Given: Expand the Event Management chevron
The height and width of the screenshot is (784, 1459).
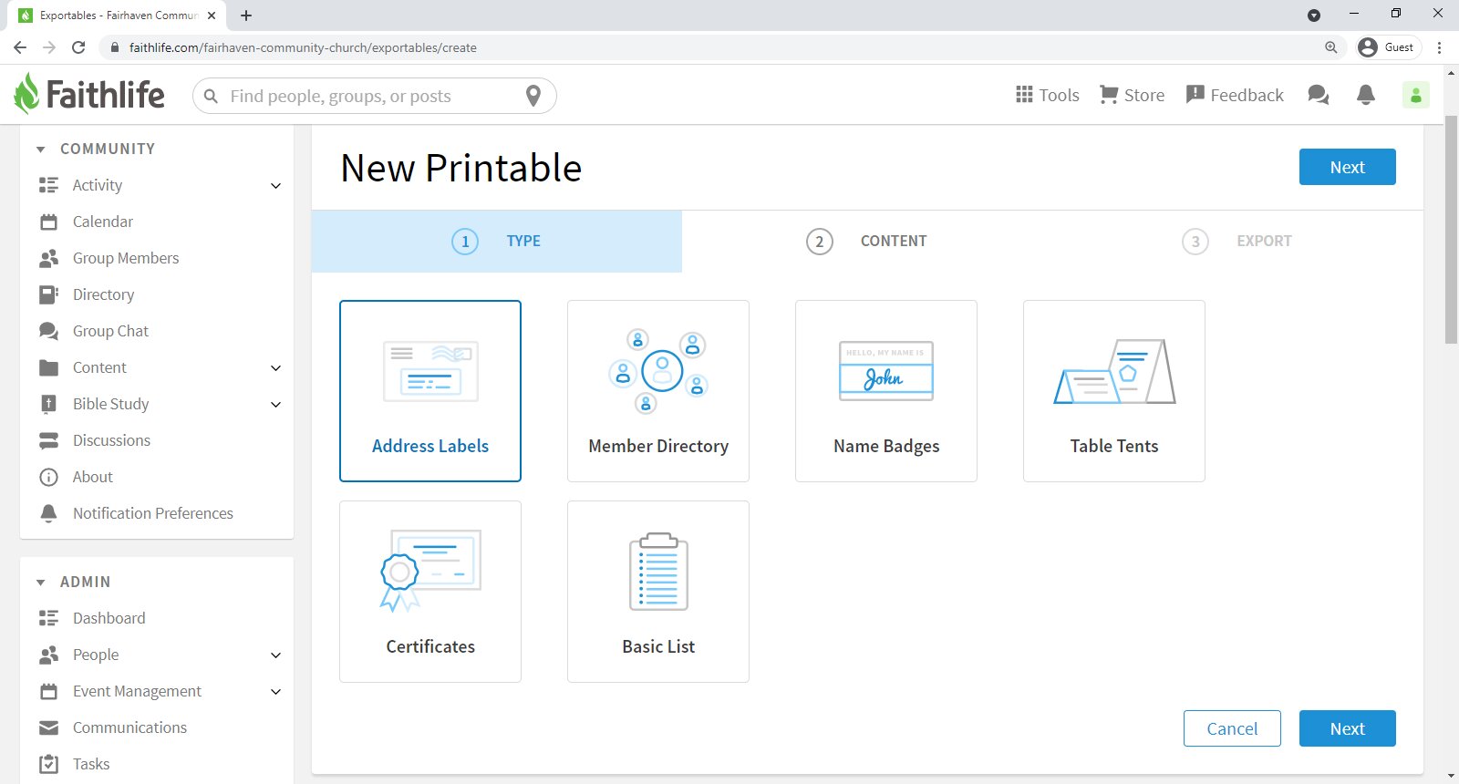Looking at the screenshot, I should tap(276, 692).
